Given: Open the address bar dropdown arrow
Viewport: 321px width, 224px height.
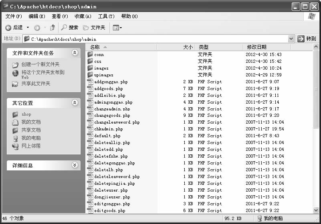Looking at the screenshot, I should coord(291,39).
